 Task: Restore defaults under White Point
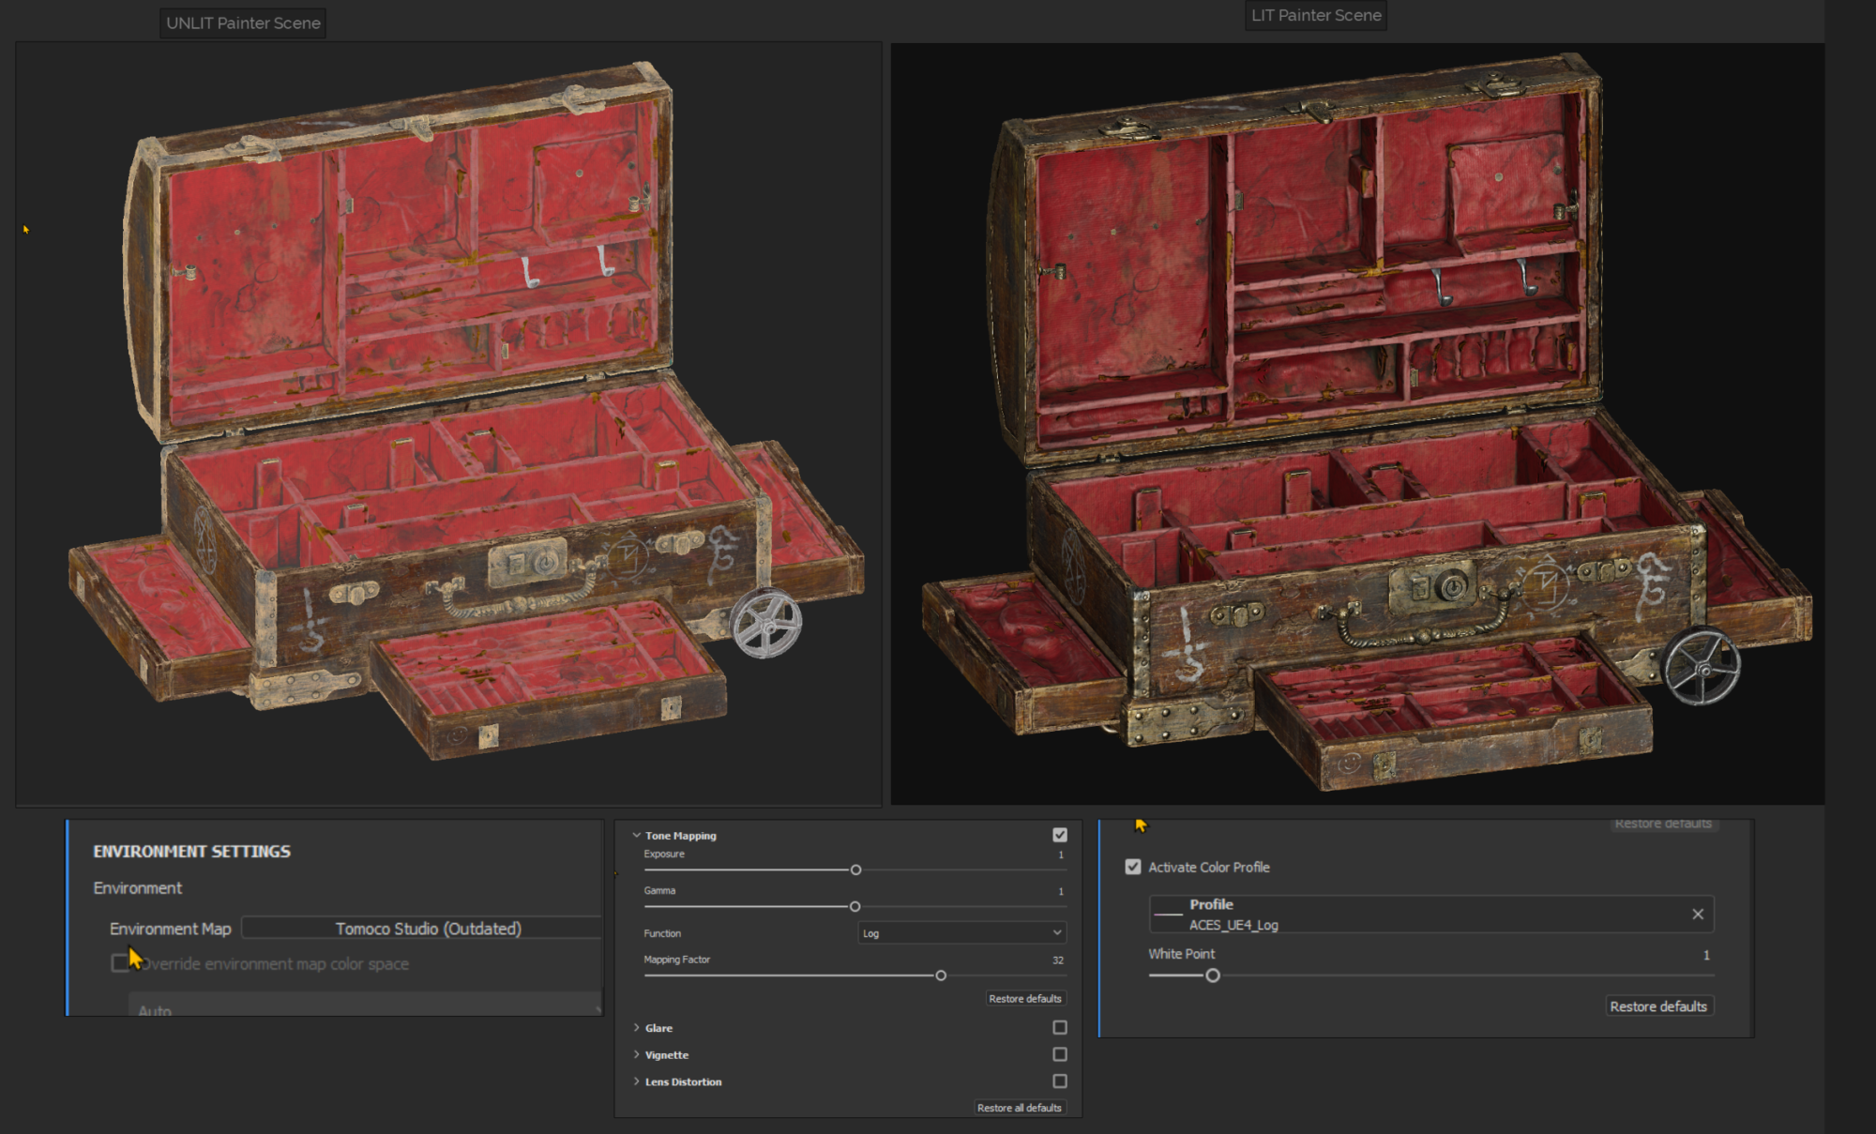(1657, 1005)
